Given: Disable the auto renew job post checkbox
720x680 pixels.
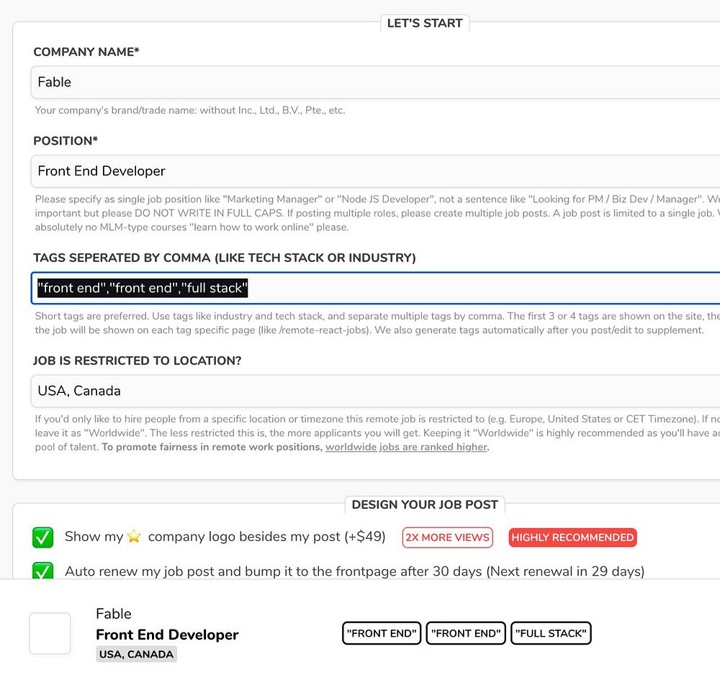Looking at the screenshot, I should point(43,571).
